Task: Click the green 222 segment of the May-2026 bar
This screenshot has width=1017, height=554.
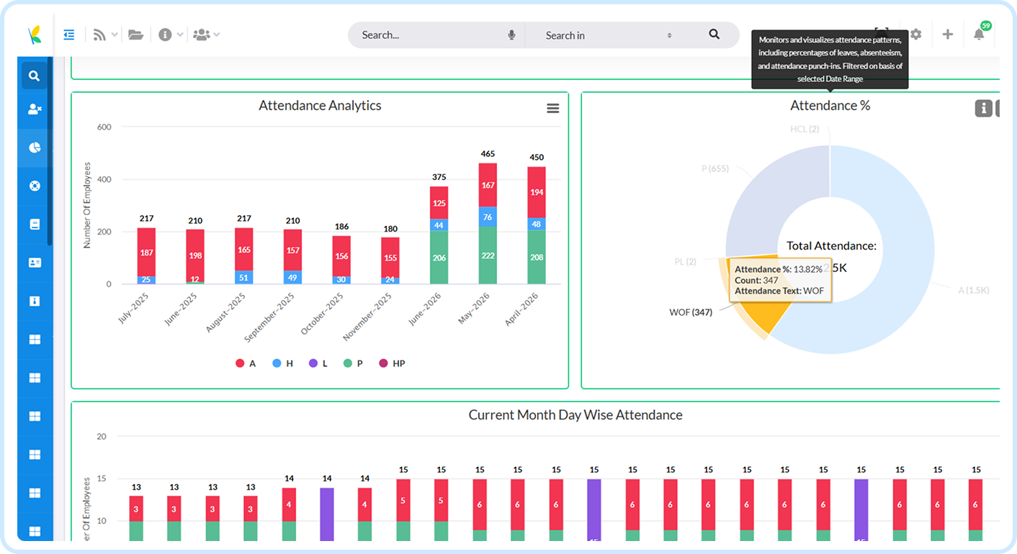Action: tap(488, 255)
